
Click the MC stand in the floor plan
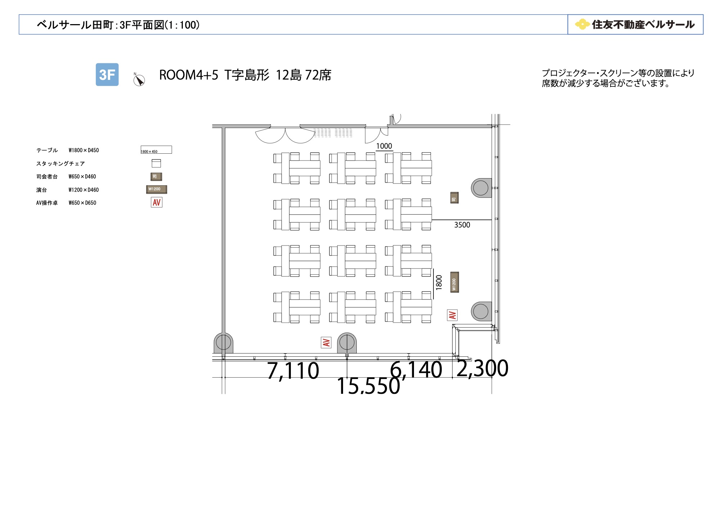pos(454,198)
